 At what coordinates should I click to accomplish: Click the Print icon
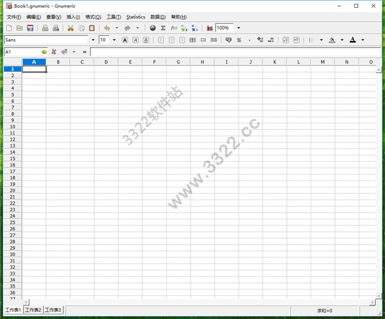[45, 28]
